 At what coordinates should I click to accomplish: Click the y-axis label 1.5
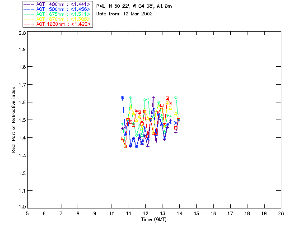[22, 120]
